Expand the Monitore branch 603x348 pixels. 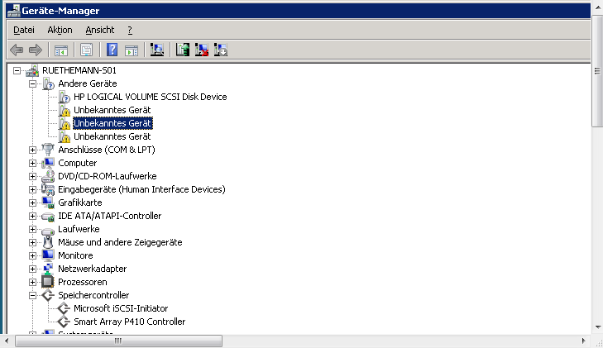click(33, 255)
